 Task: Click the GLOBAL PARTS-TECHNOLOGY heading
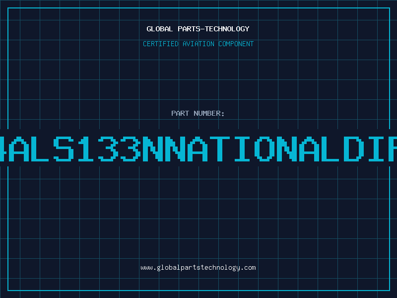click(x=198, y=29)
